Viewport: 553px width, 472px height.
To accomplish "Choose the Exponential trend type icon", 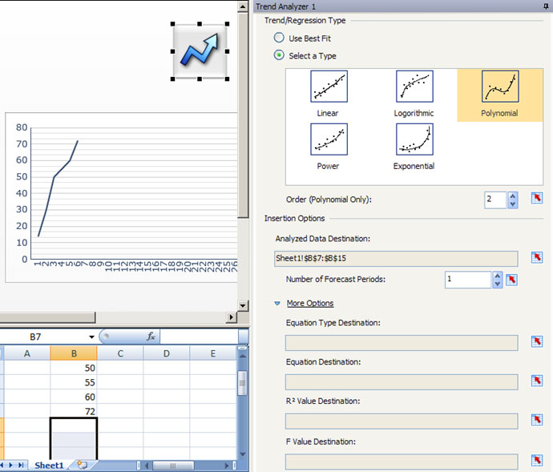I will click(x=414, y=139).
